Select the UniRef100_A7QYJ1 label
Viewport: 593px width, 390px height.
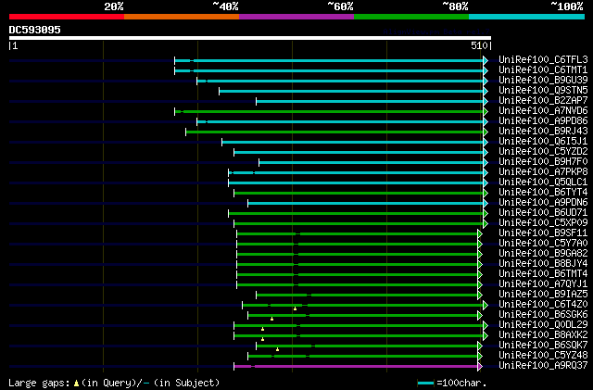click(x=543, y=284)
